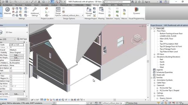Switch to the Architecture ribbon tab

[8, 5]
